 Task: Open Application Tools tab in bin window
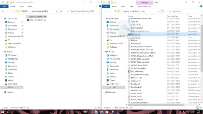point(144,6)
